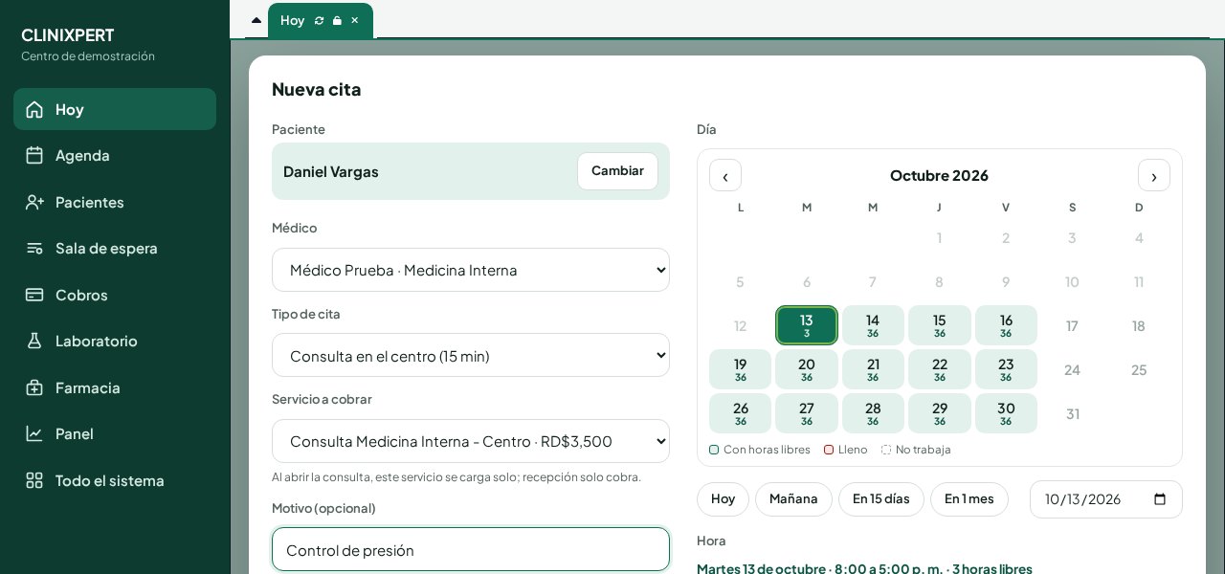Open the date picker calendar icon

click(1160, 499)
